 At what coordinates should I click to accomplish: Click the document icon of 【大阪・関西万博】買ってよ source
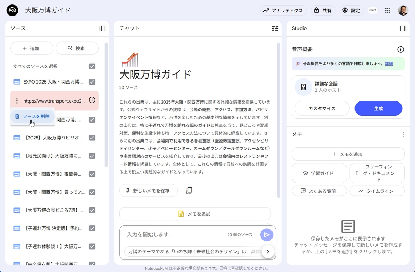(17, 192)
